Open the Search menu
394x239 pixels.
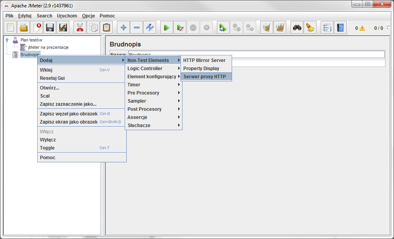click(45, 16)
